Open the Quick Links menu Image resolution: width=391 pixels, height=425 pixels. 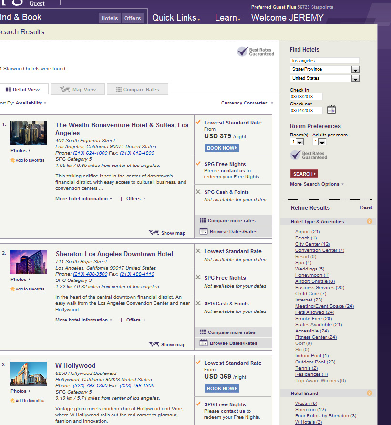[176, 18]
